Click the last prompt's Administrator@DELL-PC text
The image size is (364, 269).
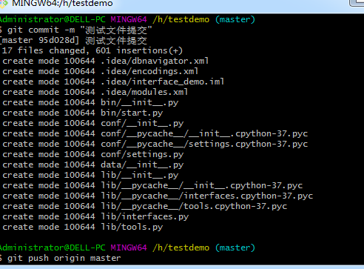point(53,248)
